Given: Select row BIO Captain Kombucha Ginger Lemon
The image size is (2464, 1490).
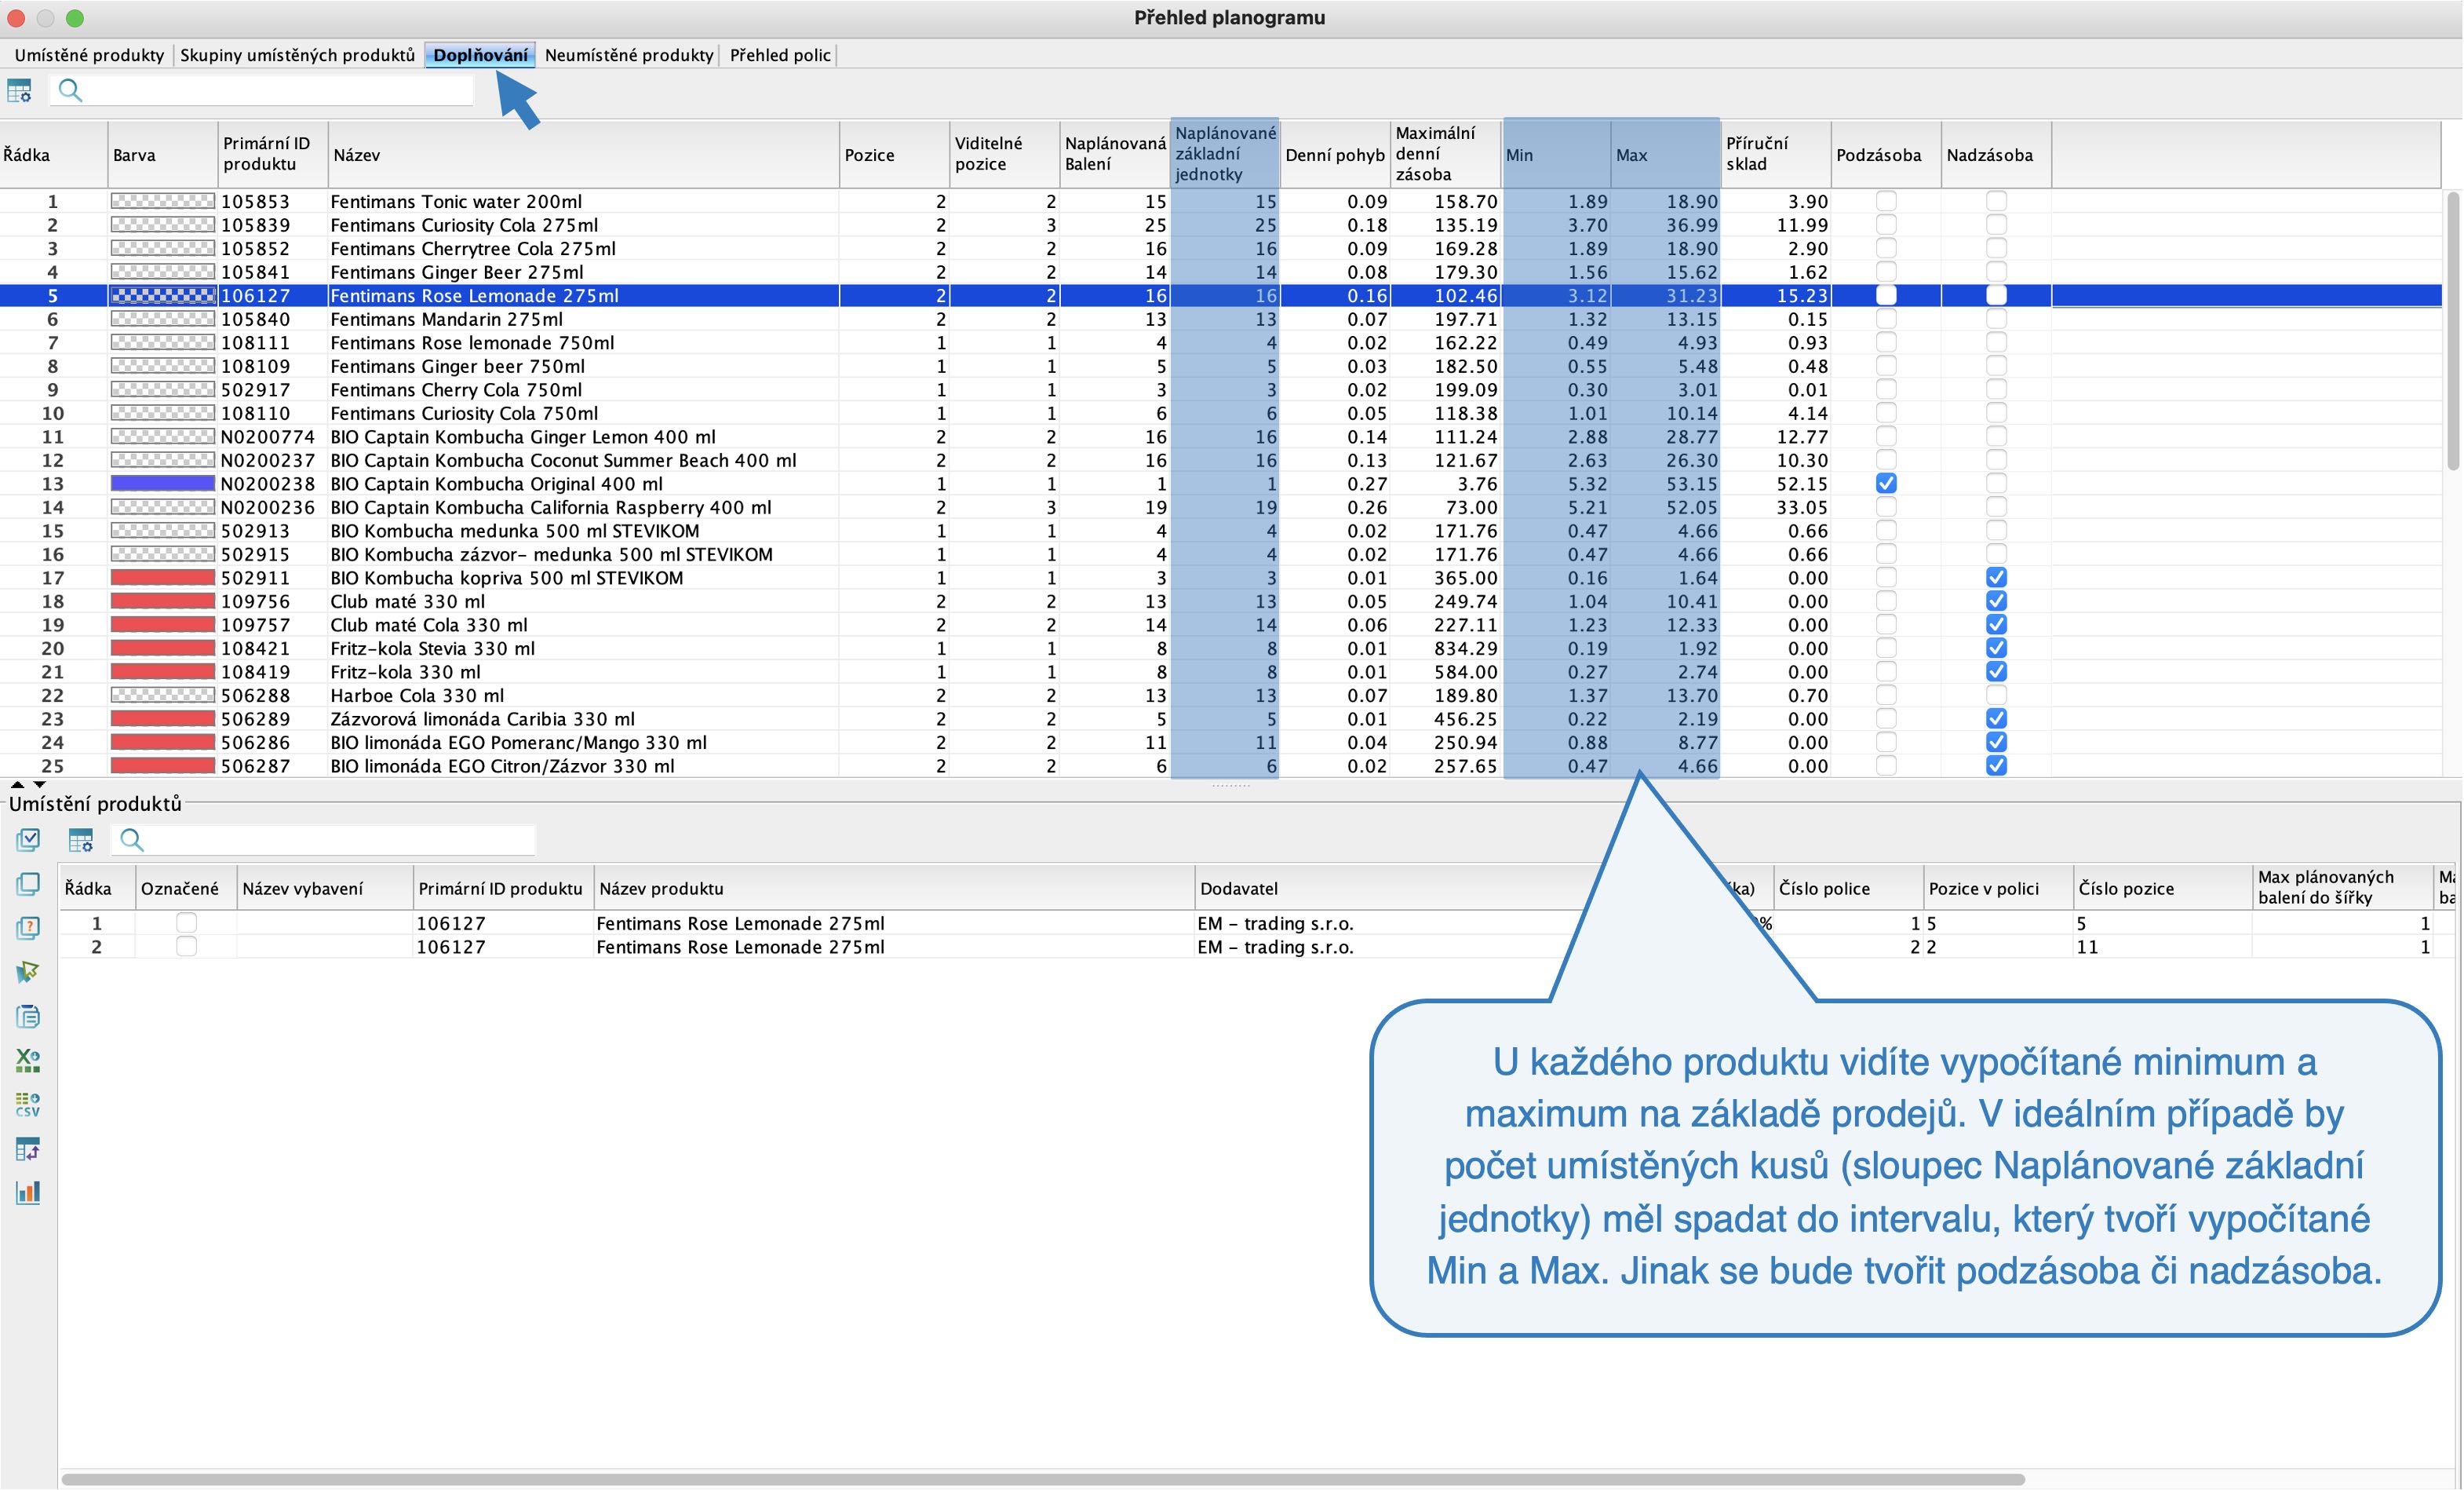Looking at the screenshot, I should tap(1220, 436).
